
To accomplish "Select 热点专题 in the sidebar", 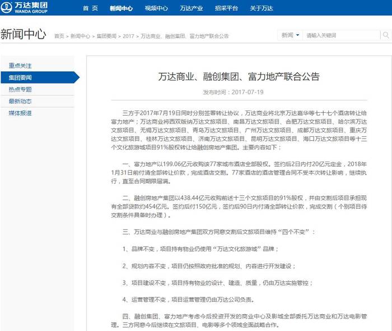I will point(20,89).
